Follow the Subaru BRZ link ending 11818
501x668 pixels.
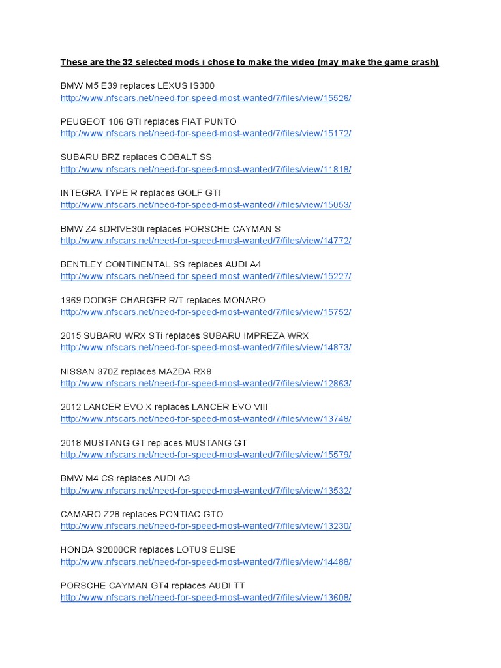click(x=205, y=169)
